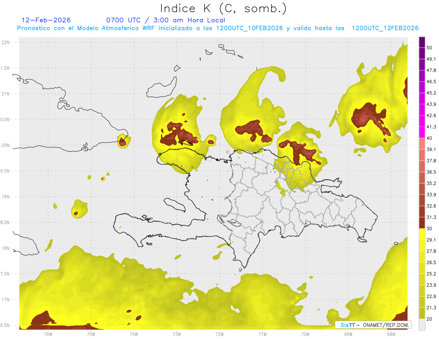Click longitude label '75W'

tap(91, 334)
